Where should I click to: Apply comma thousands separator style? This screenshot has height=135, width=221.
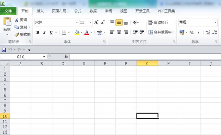click(x=199, y=33)
